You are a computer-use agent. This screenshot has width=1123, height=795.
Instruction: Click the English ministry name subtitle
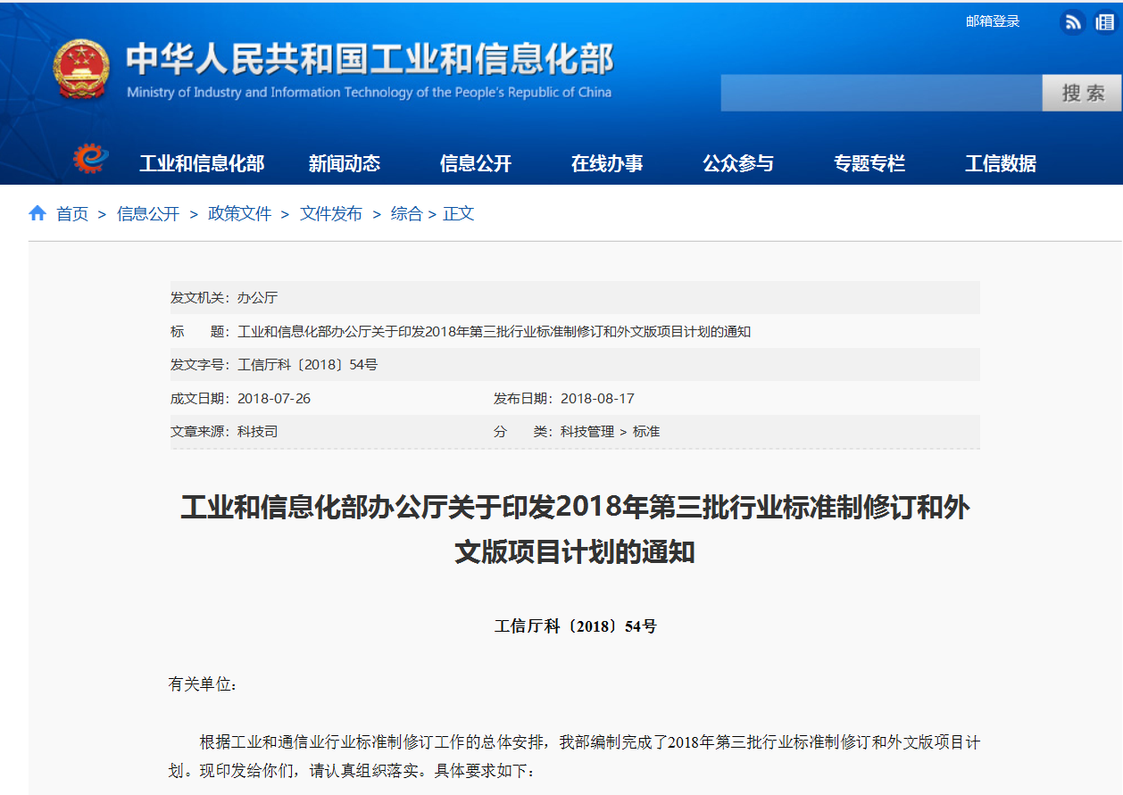pos(370,93)
